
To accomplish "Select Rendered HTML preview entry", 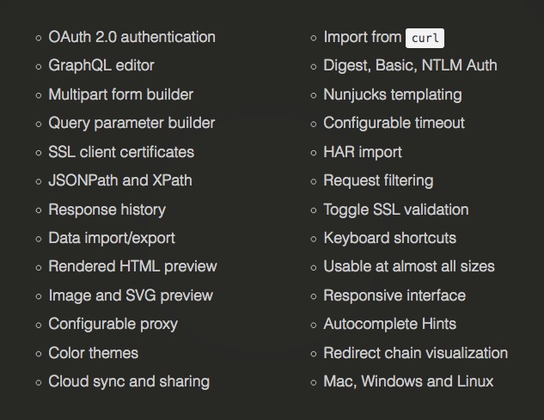I will click(x=132, y=267).
